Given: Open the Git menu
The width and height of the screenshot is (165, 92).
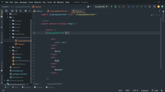Looking at the screenshot, I should coord(54,2).
